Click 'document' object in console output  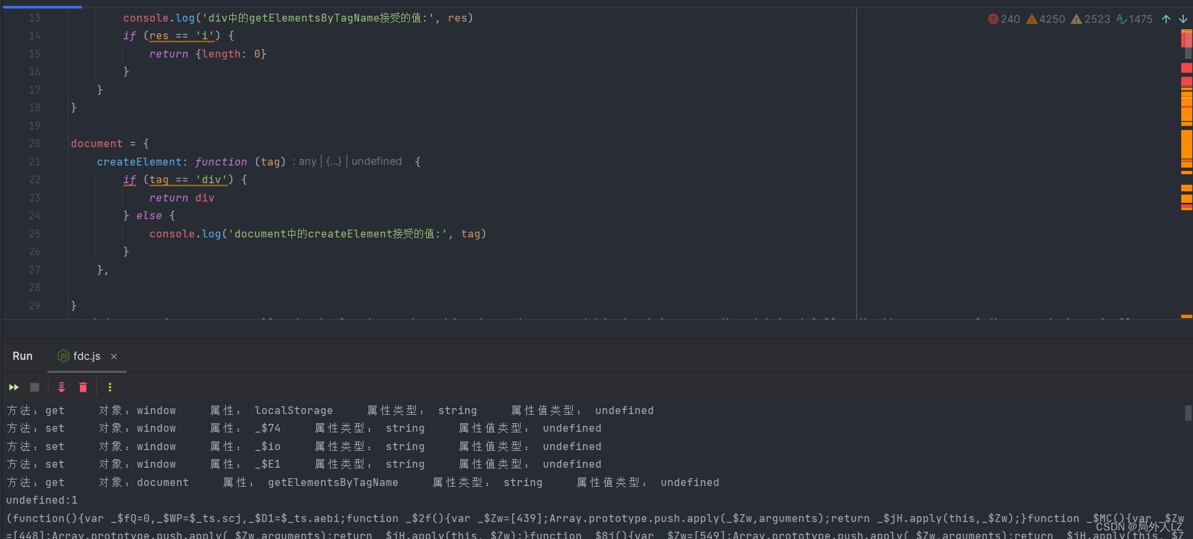click(163, 482)
